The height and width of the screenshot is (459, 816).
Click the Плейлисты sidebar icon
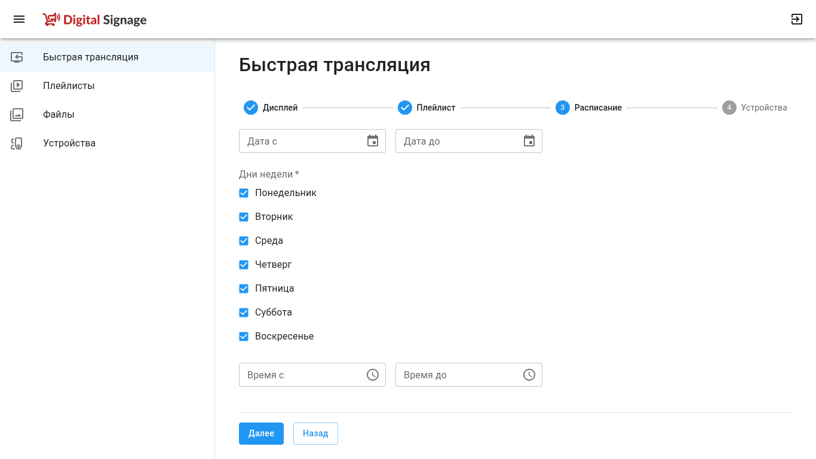[17, 86]
